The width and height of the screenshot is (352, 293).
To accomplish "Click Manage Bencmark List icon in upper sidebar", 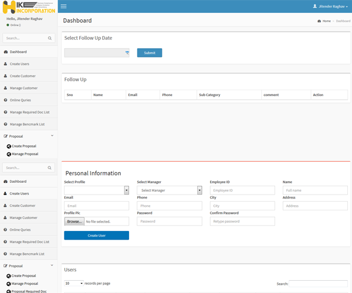I will coord(5,124).
